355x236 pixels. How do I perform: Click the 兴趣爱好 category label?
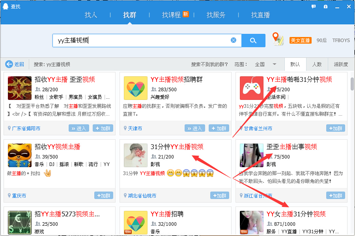[x=160, y=97]
